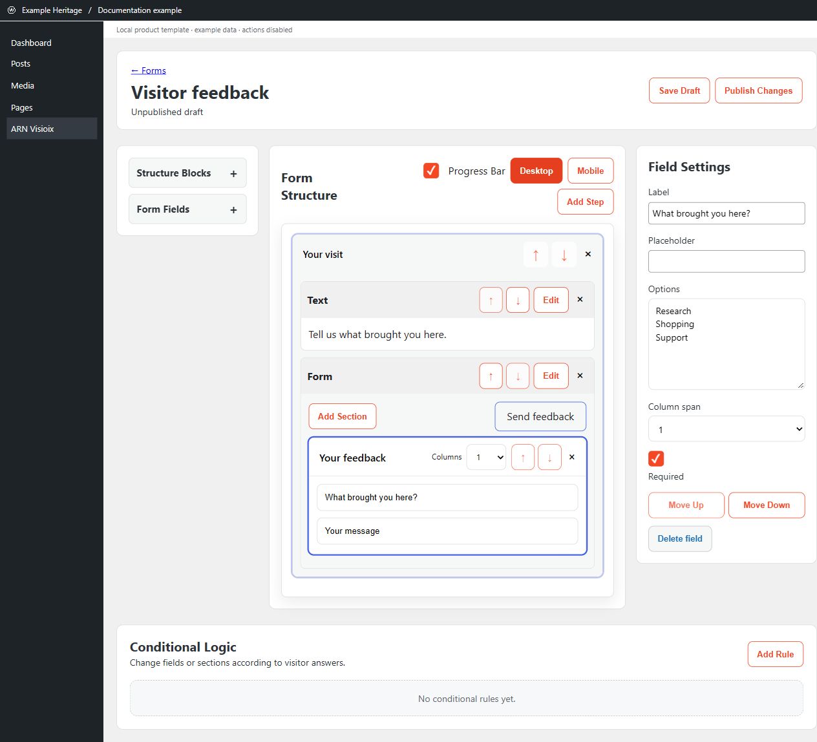Toggle the Progress Bar checkbox
Viewport: 817px width, 742px height.
tap(431, 171)
